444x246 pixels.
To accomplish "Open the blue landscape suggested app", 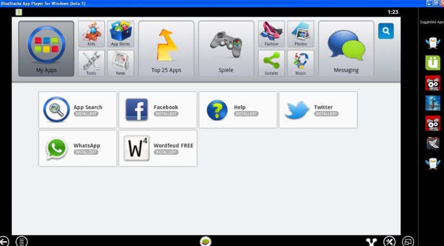I will (433, 103).
